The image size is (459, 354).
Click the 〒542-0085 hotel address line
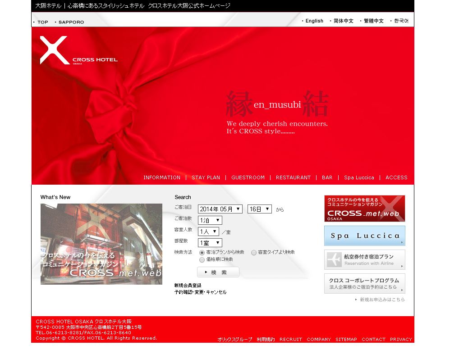89,327
